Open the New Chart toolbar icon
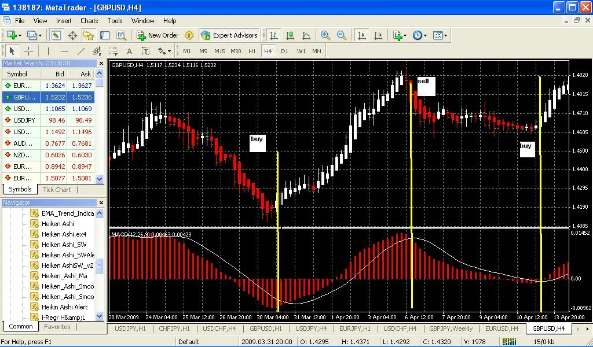Image resolution: width=593 pixels, height=347 pixels. (12, 35)
